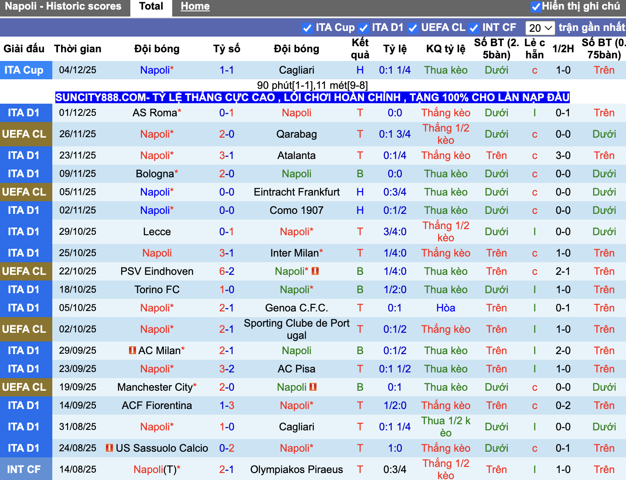626x480 pixels.
Task: Uncheck the UEFA CL filter checkbox
Action: [412, 28]
